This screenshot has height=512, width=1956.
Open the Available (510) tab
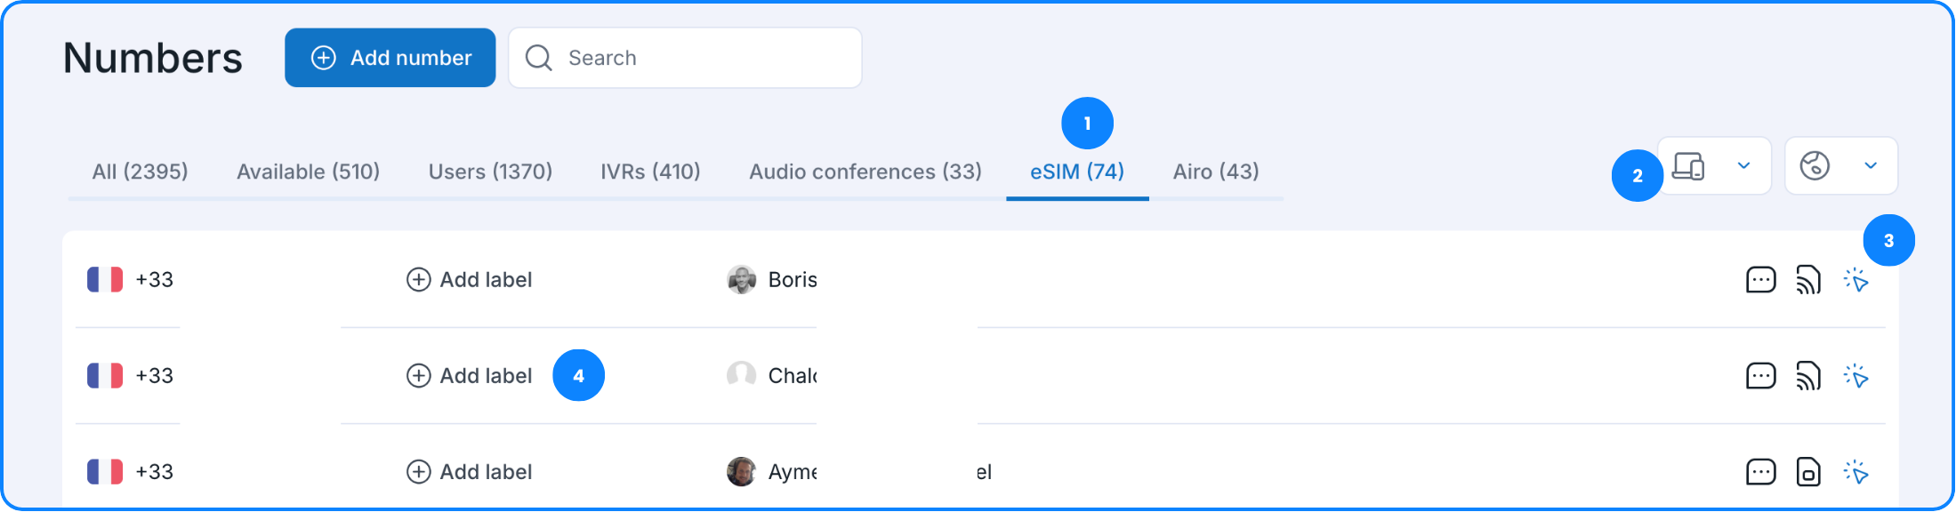tap(308, 172)
